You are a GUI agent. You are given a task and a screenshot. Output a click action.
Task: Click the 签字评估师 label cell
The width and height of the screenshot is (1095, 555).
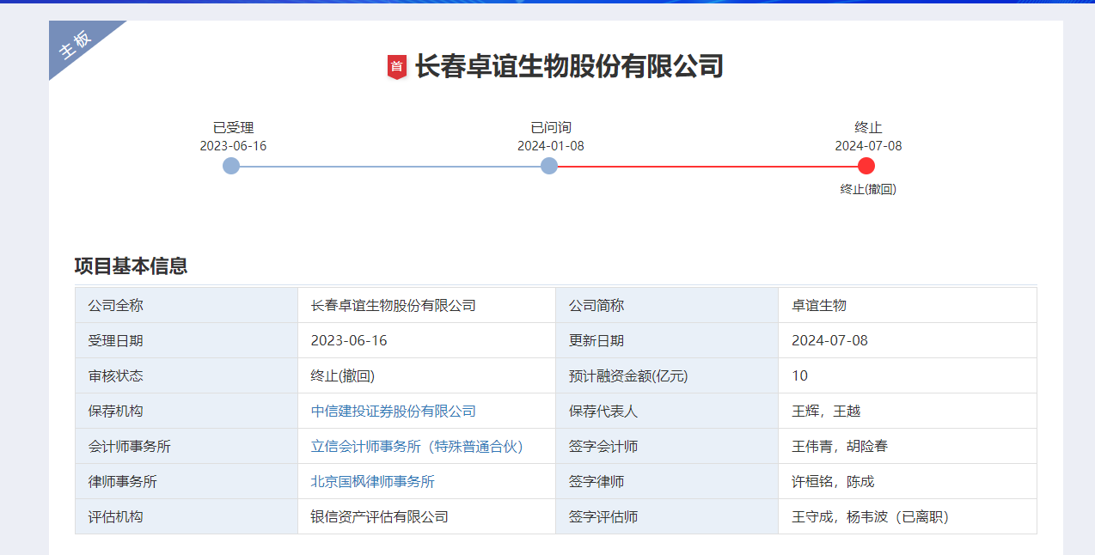[x=667, y=516]
